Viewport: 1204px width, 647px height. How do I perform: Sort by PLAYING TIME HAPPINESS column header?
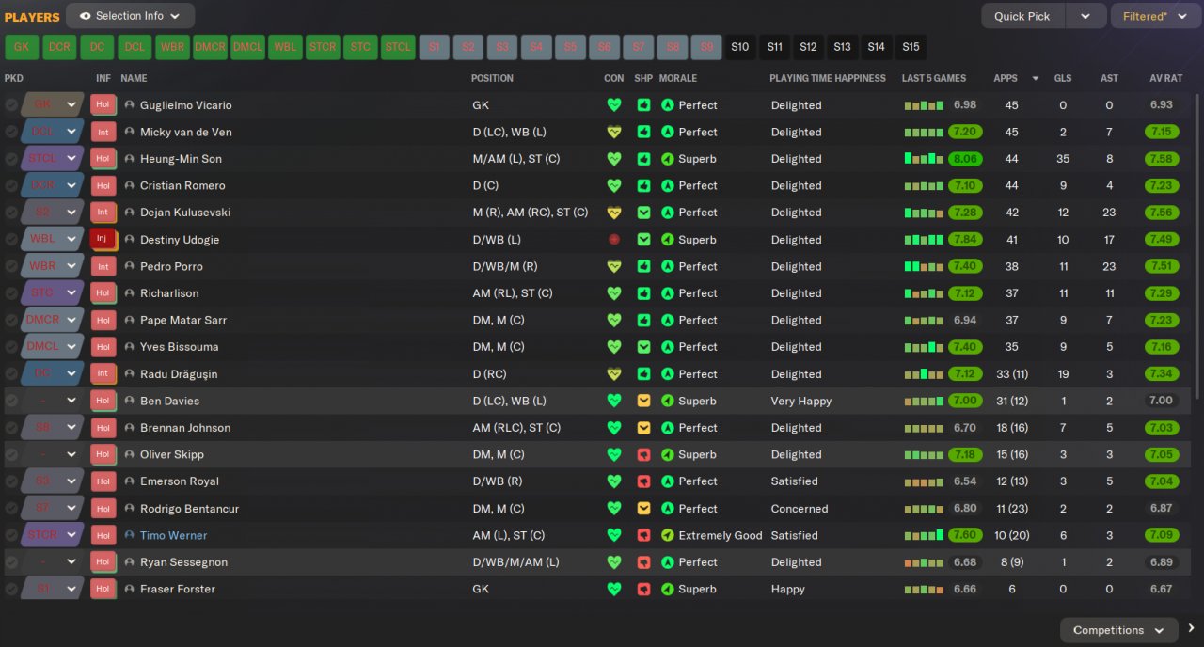coord(828,78)
